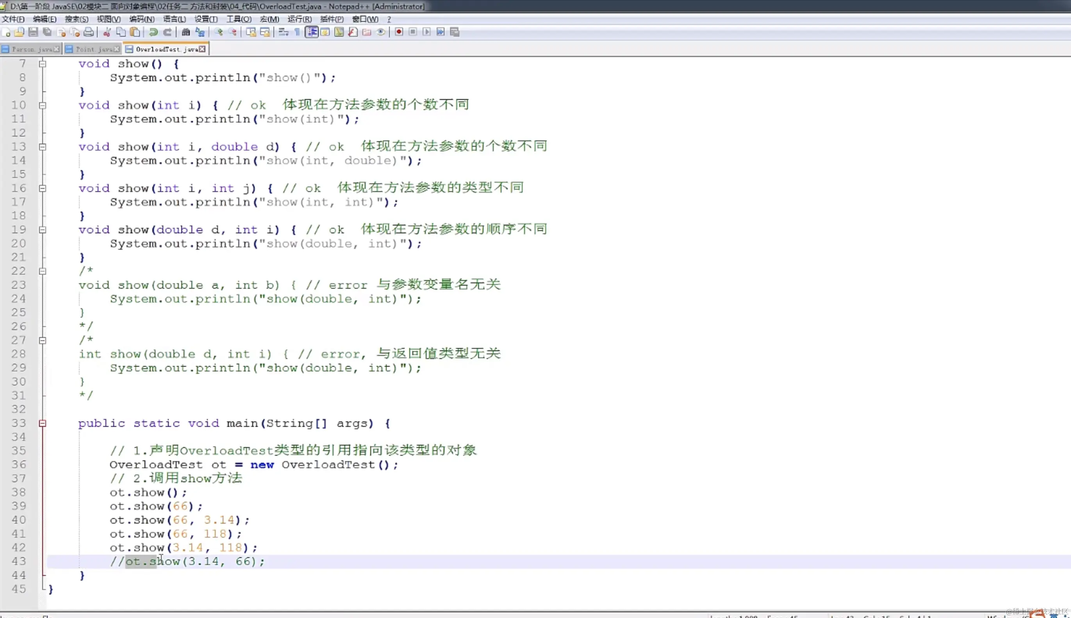Image resolution: width=1071 pixels, height=618 pixels.
Task: Play the recorded macro
Action: [427, 32]
